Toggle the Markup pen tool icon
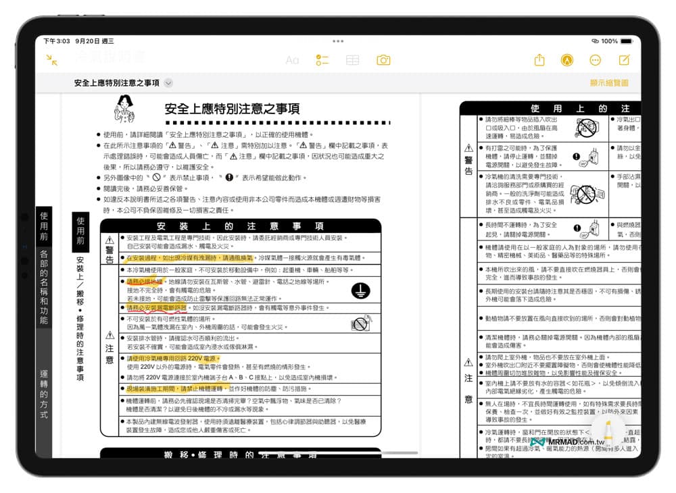Viewport: 676px width, 493px height. (567, 60)
